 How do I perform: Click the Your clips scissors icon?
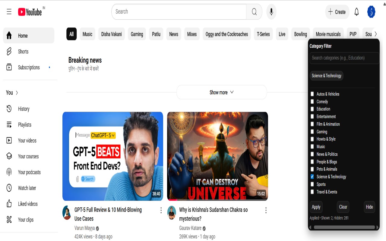click(x=9, y=220)
